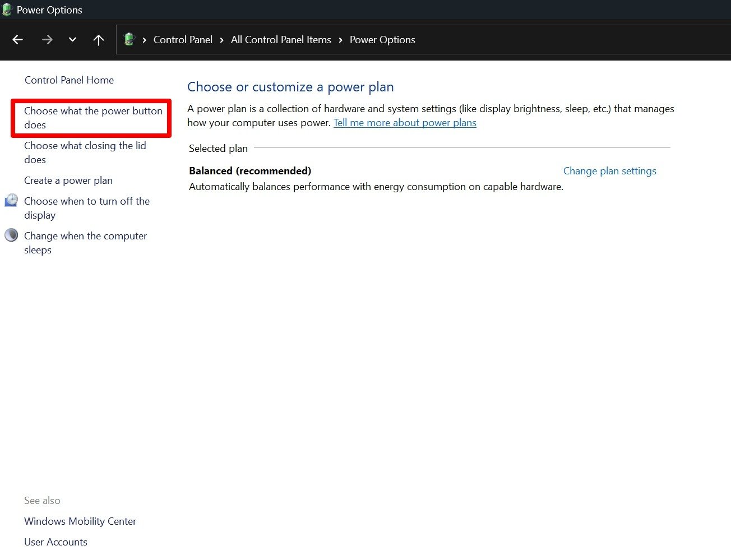The height and width of the screenshot is (555, 731).
Task: Choose what closing the lid does
Action: [85, 152]
